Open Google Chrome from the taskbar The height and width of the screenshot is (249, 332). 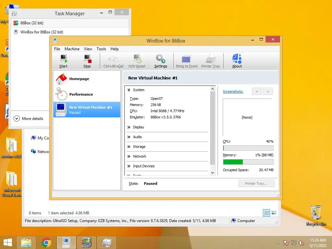point(46,243)
